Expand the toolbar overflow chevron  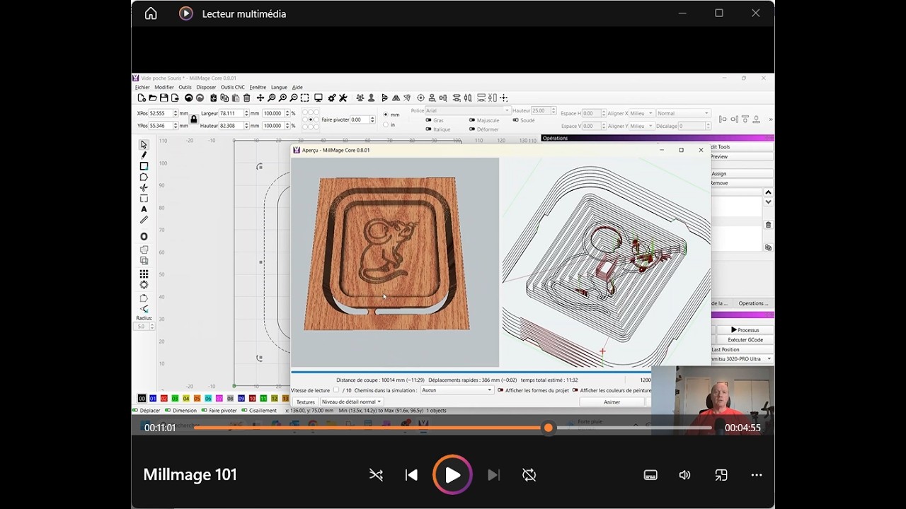click(770, 119)
